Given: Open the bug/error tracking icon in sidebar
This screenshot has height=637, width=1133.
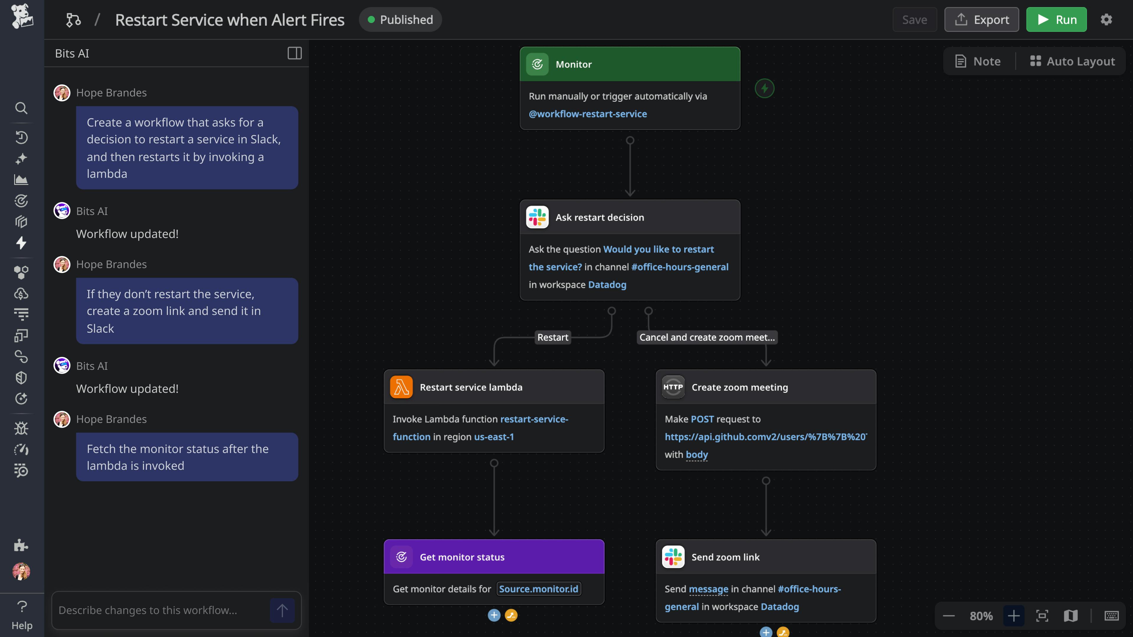Looking at the screenshot, I should pyautogui.click(x=21, y=428).
